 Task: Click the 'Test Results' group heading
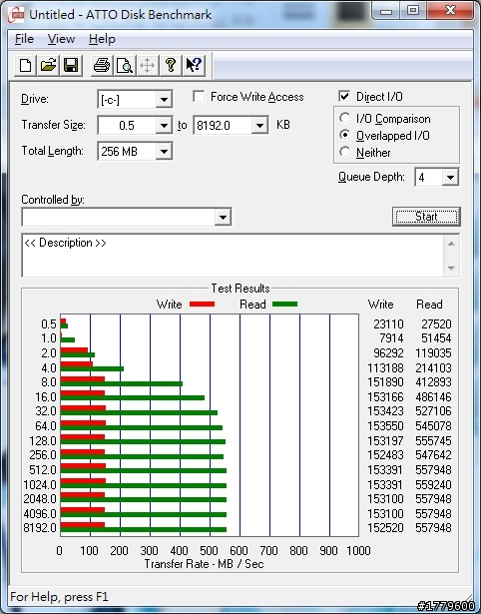click(x=240, y=289)
